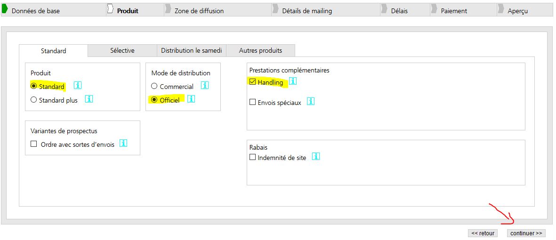The width and height of the screenshot is (556, 240).
Task: Click the << retour button
Action: (x=483, y=233)
